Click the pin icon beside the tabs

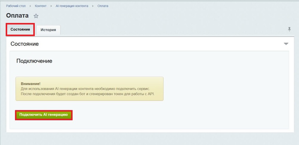(x=289, y=29)
